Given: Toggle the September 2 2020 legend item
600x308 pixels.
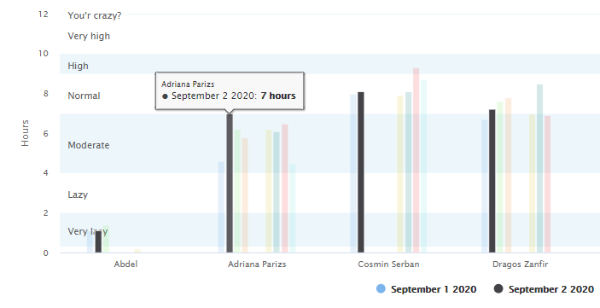Looking at the screenshot, I should (x=544, y=289).
